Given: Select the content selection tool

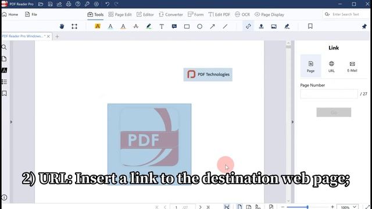Looking at the screenshot, I should [x=74, y=26].
